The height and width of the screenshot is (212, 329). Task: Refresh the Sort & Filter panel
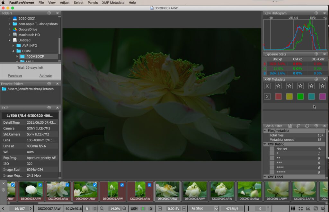pyautogui.click(x=307, y=126)
